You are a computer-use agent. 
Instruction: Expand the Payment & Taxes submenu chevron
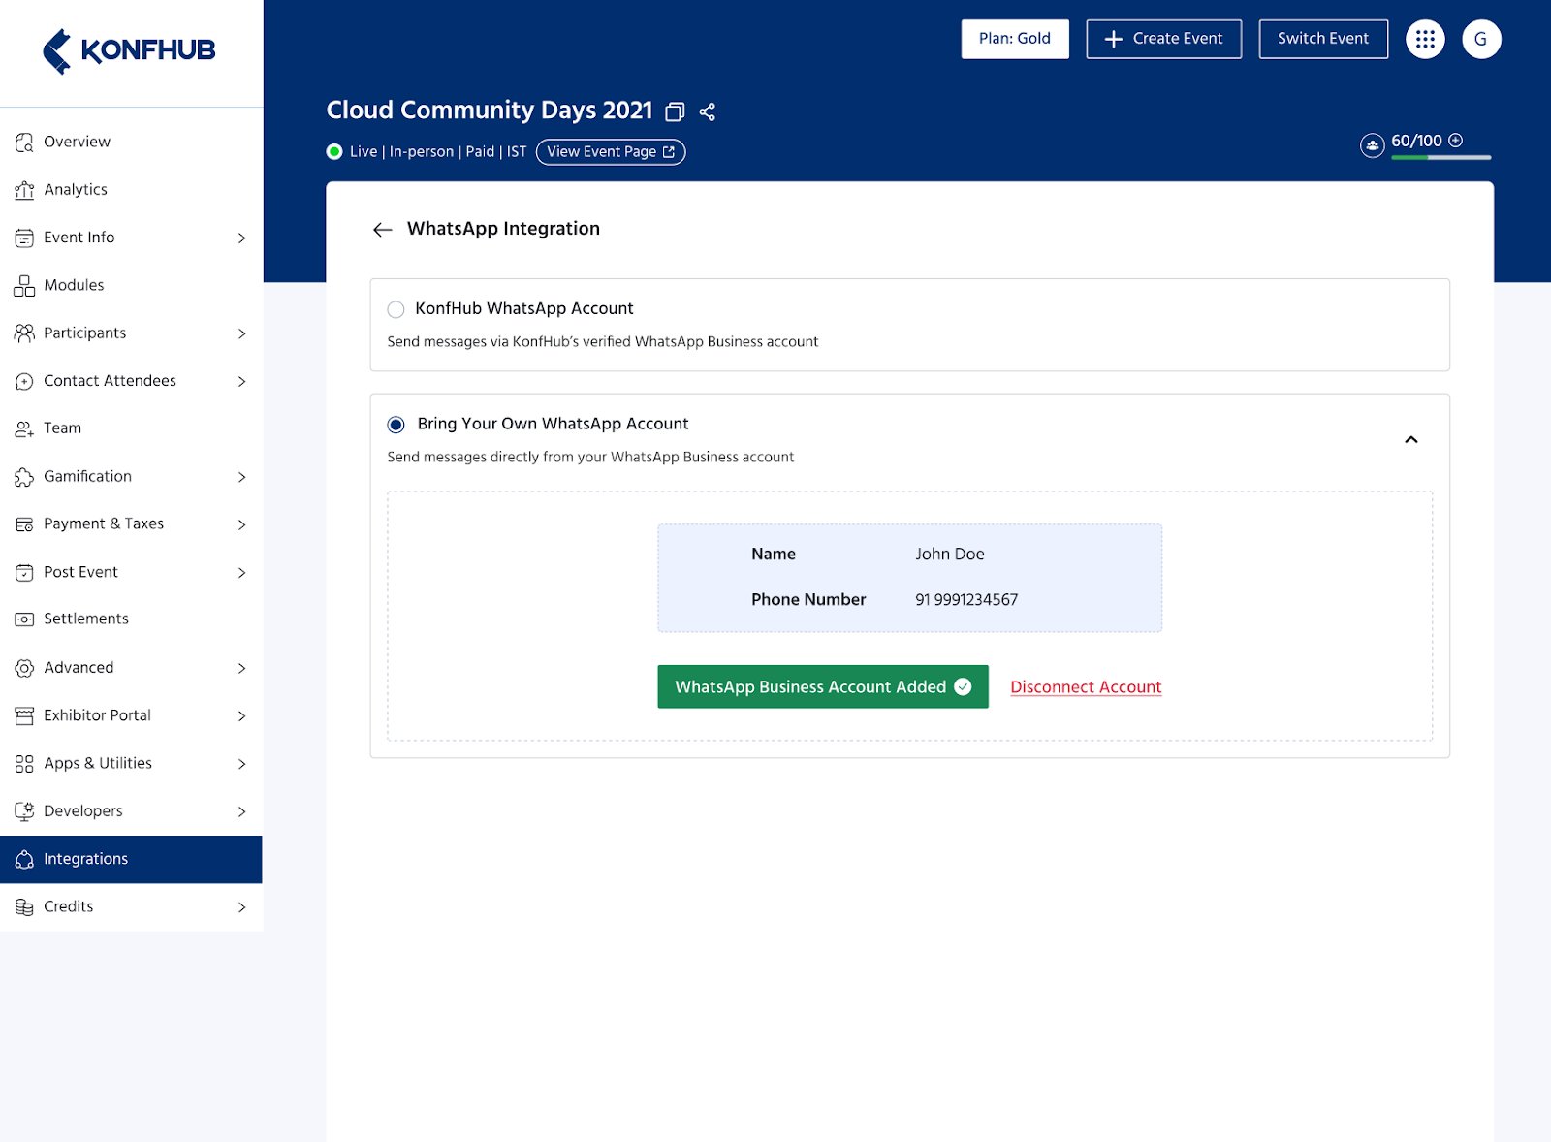[x=241, y=524]
